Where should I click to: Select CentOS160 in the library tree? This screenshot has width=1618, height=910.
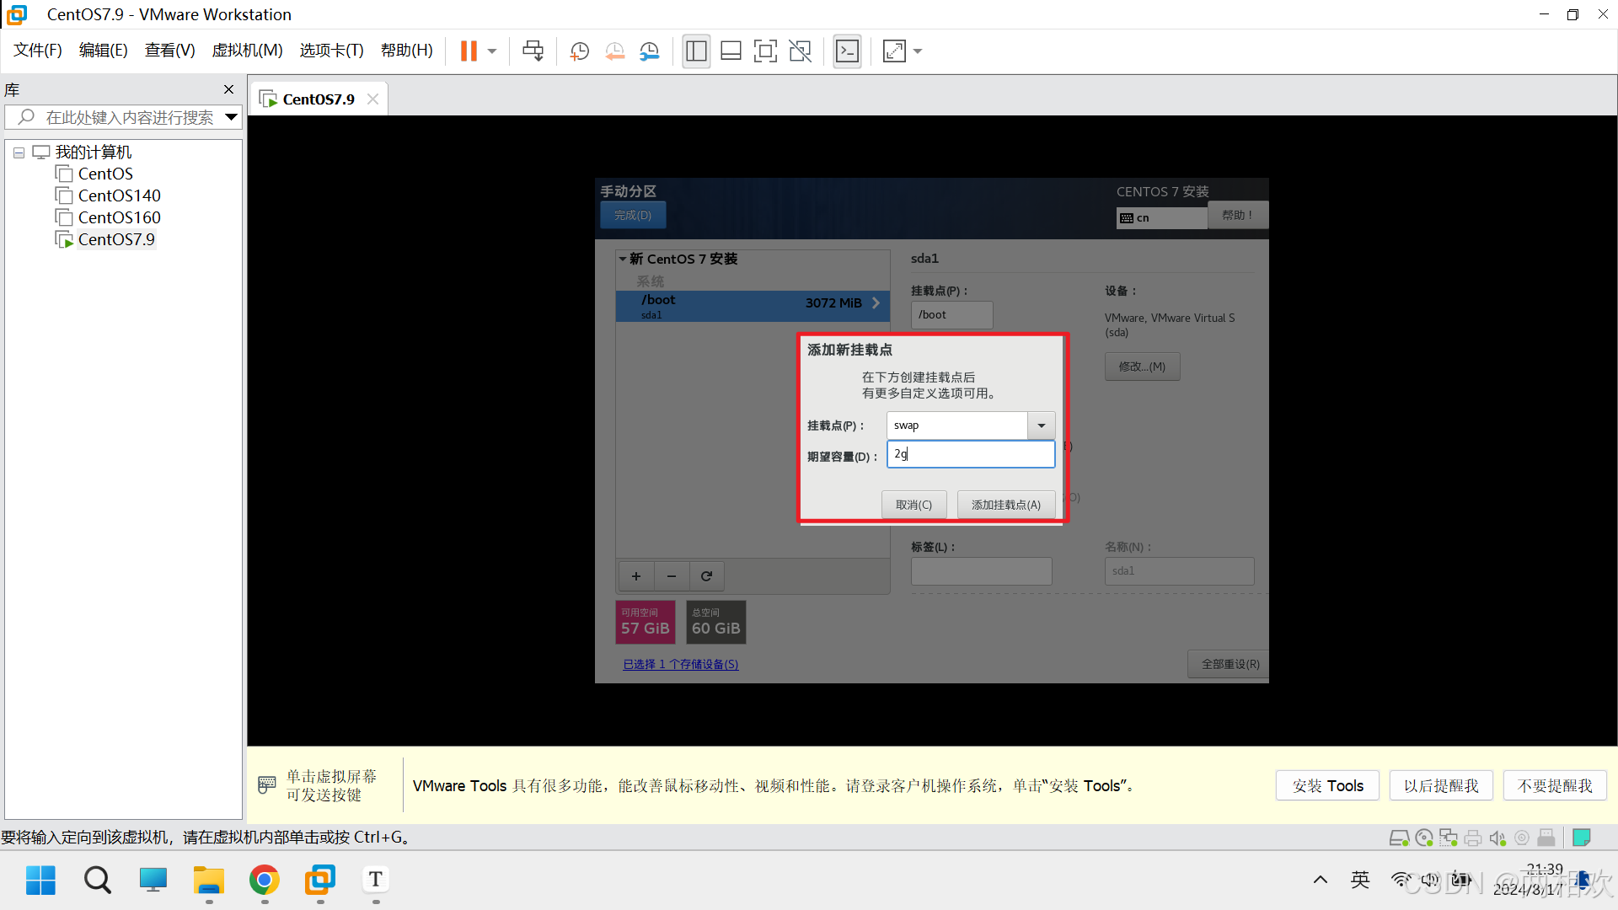[119, 217]
